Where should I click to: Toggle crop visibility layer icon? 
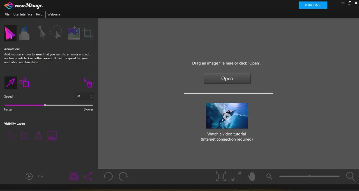pos(25,136)
